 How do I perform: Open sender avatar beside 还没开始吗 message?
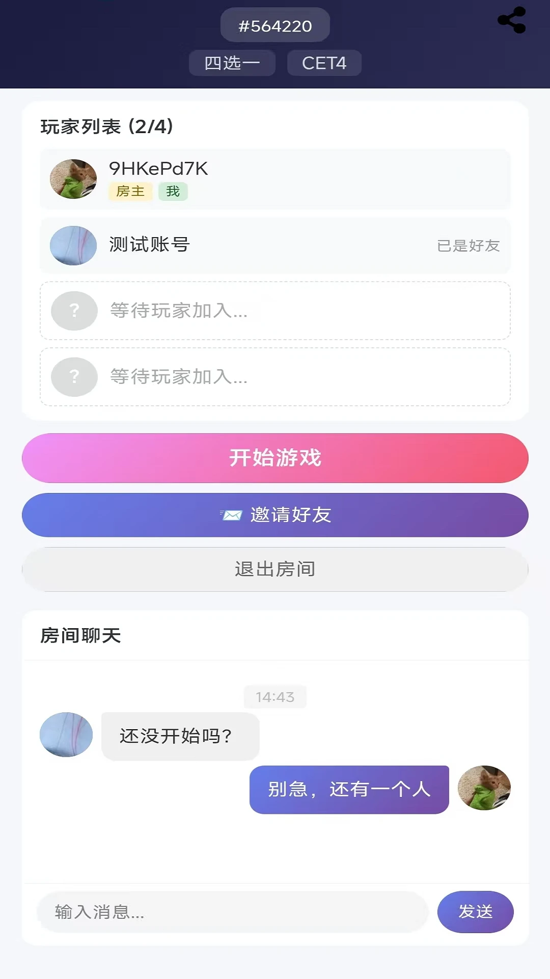(x=66, y=735)
